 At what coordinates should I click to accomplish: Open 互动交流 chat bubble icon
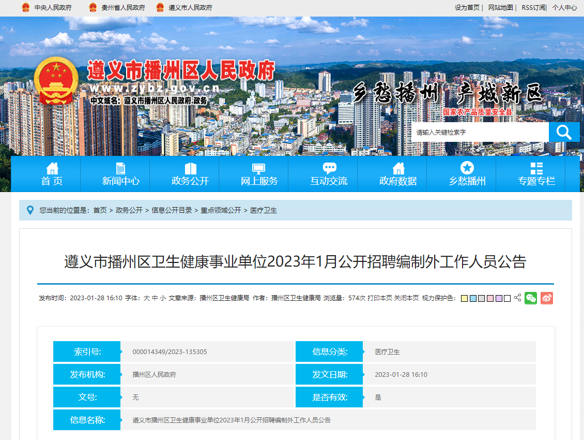[x=329, y=168]
